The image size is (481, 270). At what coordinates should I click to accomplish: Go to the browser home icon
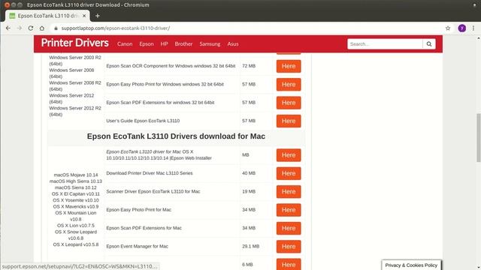point(42,28)
